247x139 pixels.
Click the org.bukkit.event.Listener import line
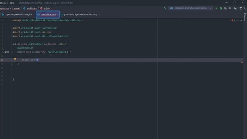click(32, 32)
